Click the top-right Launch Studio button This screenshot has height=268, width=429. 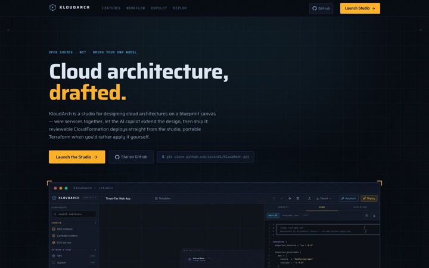point(360,8)
